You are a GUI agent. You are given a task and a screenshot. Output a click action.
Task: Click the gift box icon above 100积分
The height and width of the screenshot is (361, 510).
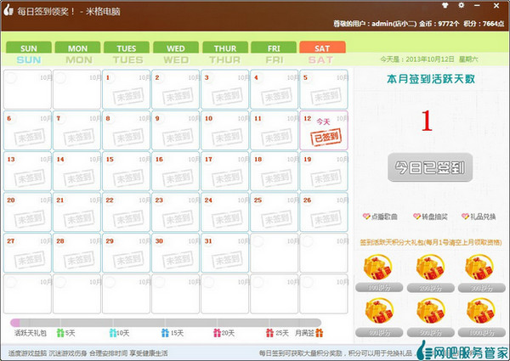click(379, 268)
